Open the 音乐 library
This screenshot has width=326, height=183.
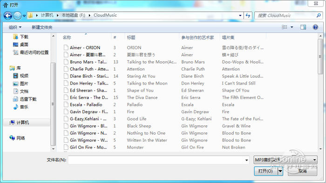[x=20, y=107]
